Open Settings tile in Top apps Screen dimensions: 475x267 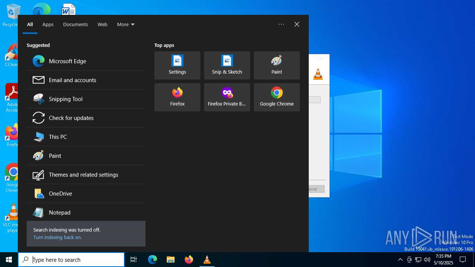(x=177, y=65)
